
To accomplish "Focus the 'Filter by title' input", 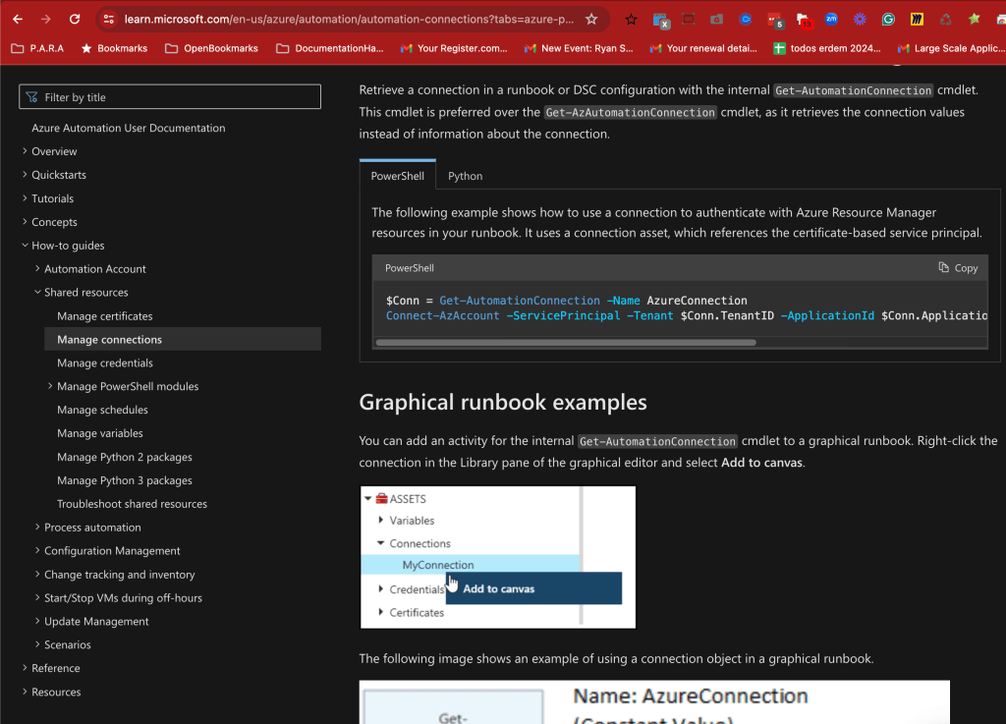I will [170, 97].
